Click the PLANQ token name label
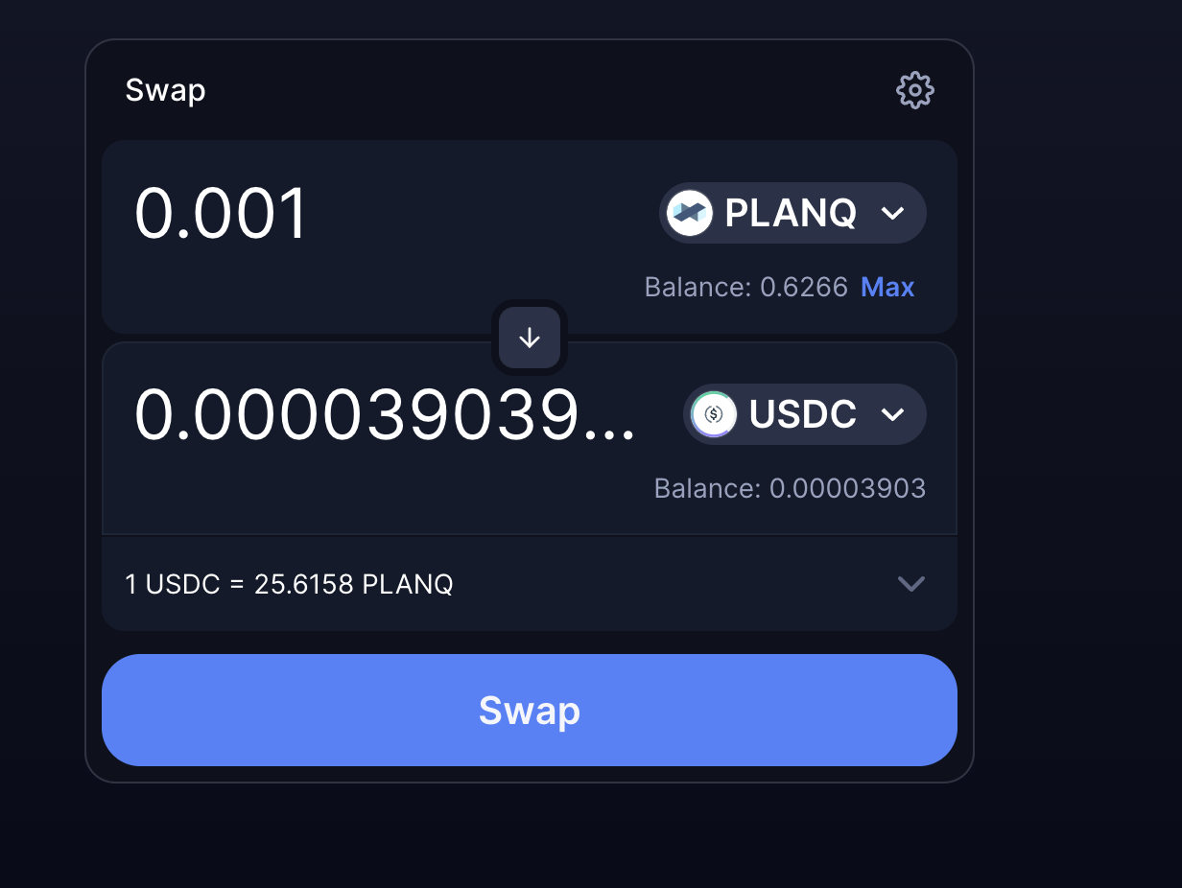This screenshot has height=888, width=1182. (x=791, y=213)
